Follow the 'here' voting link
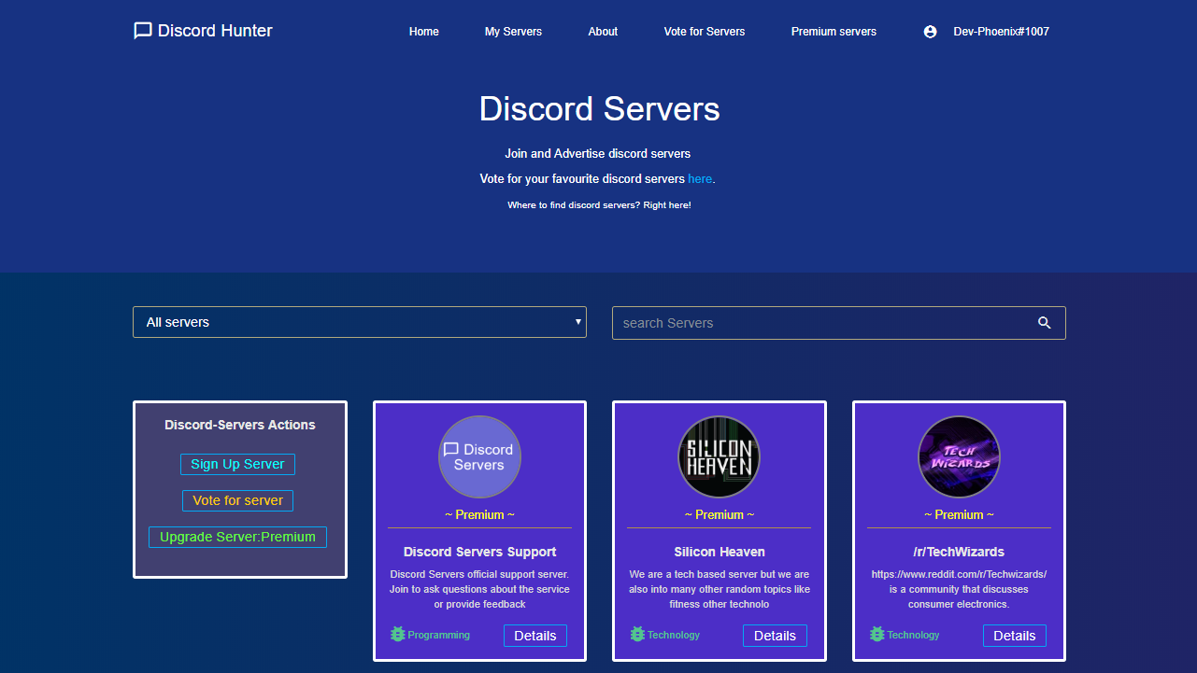This screenshot has width=1197, height=673. (700, 178)
